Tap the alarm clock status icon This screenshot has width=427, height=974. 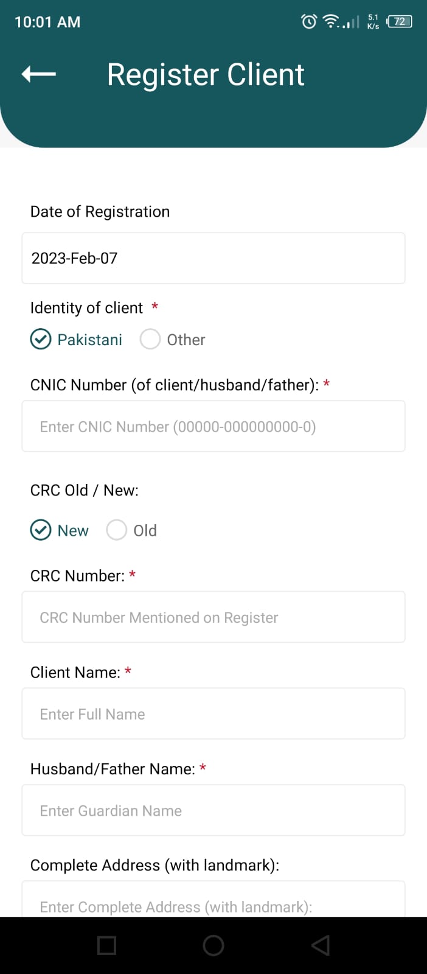309,22
